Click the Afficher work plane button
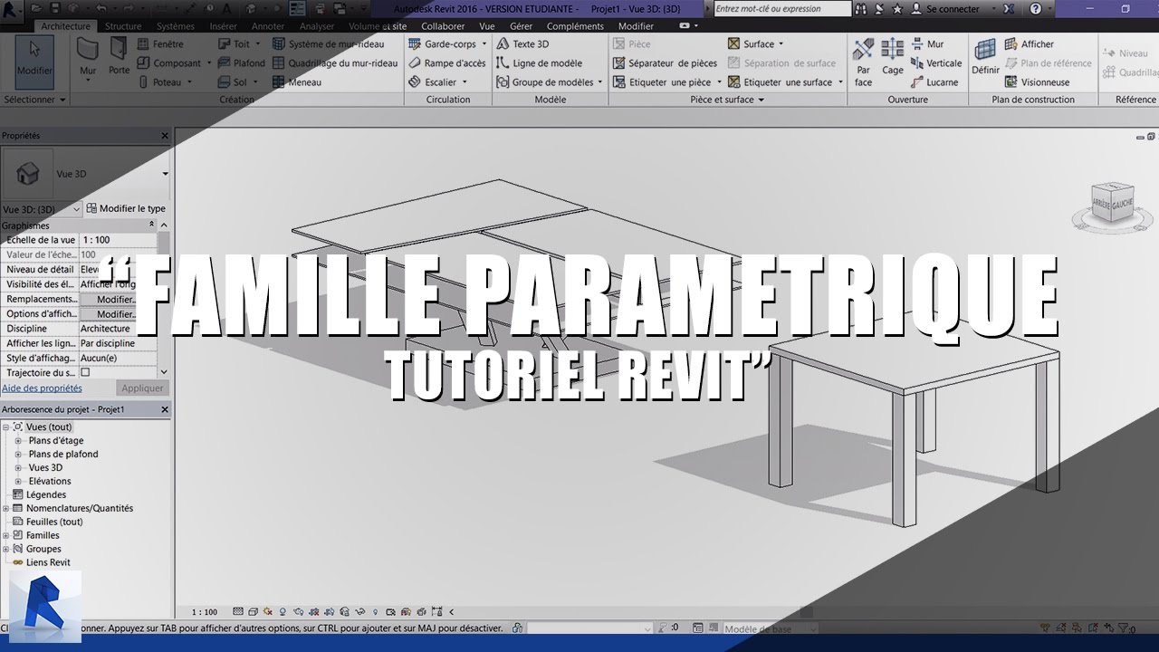Screen dimensions: 1159x652 1030,44
